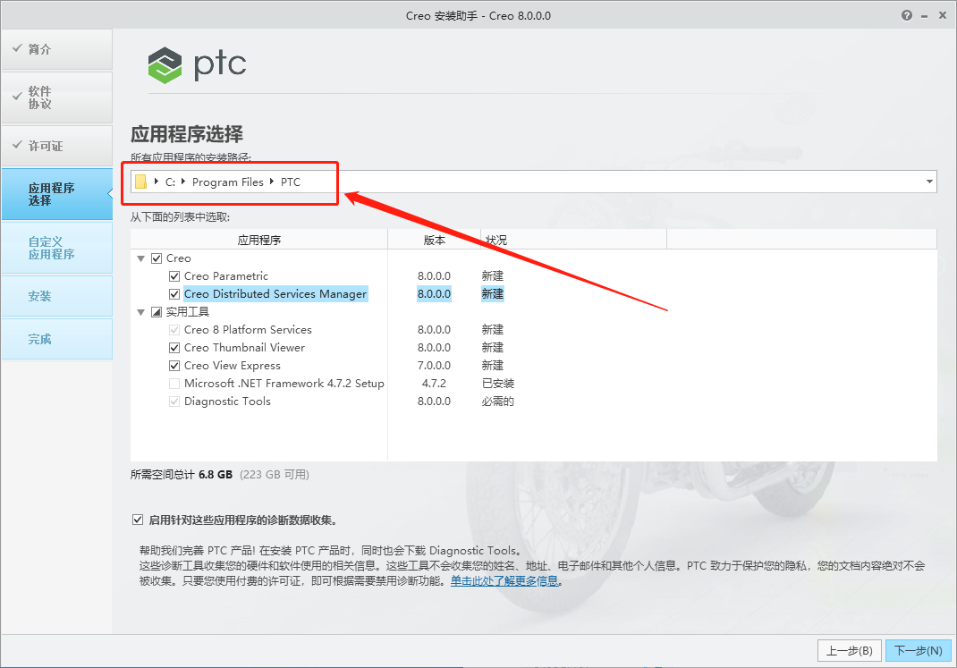The width and height of the screenshot is (957, 668).
Task: Click version 4.7.2 of .NET Framework
Action: pos(434,384)
